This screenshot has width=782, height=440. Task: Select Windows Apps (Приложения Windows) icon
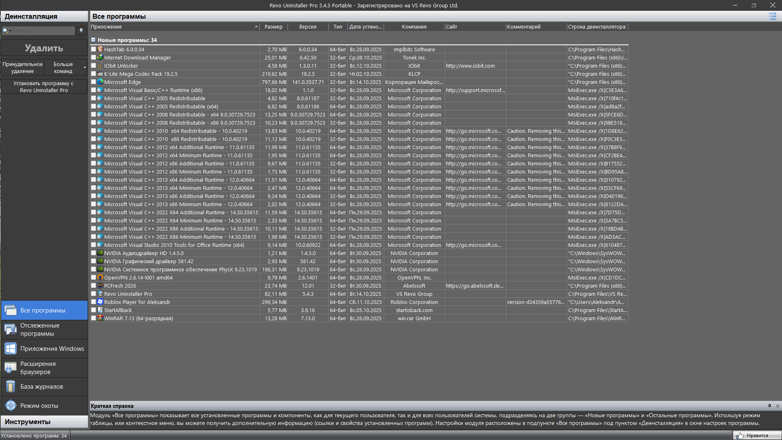(11, 349)
